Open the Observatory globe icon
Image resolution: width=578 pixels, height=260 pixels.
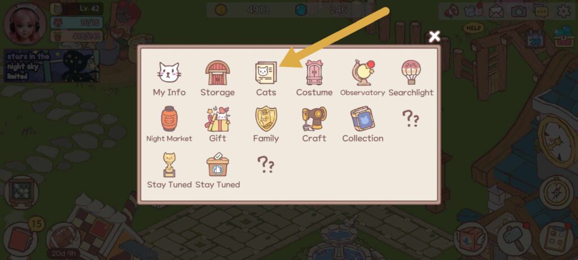pyautogui.click(x=363, y=72)
